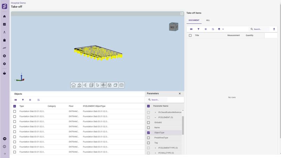Open grouping icon in Objects toolbar
Image resolution: width=281 pixels, height=158 pixels.
(x=38, y=100)
